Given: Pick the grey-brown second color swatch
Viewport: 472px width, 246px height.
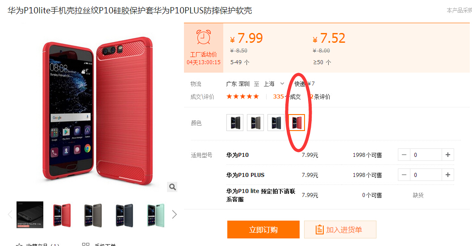Looking at the screenshot, I should pyautogui.click(x=255, y=123).
